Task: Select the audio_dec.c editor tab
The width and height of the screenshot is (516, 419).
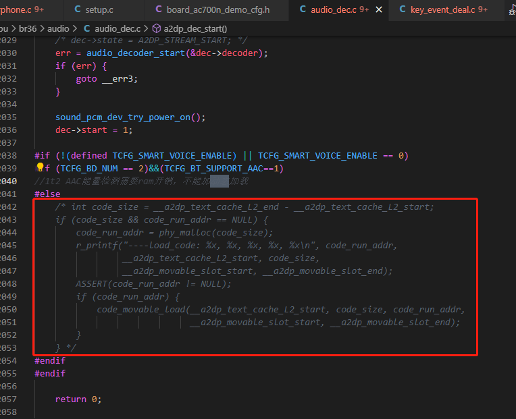Action: click(x=339, y=10)
